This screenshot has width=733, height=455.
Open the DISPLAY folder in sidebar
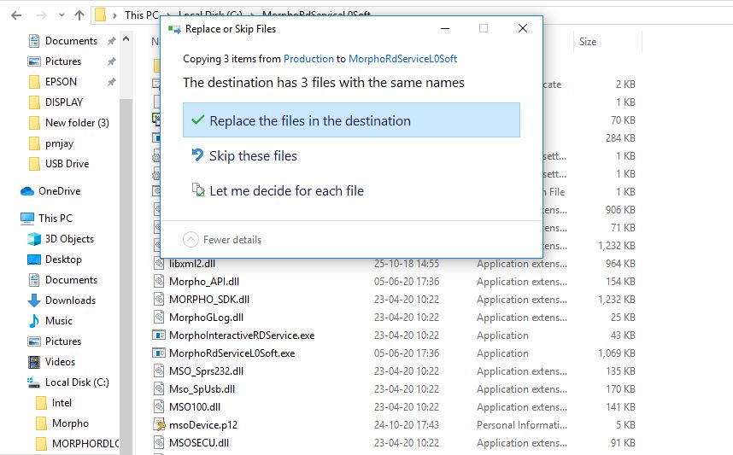pyautogui.click(x=64, y=102)
